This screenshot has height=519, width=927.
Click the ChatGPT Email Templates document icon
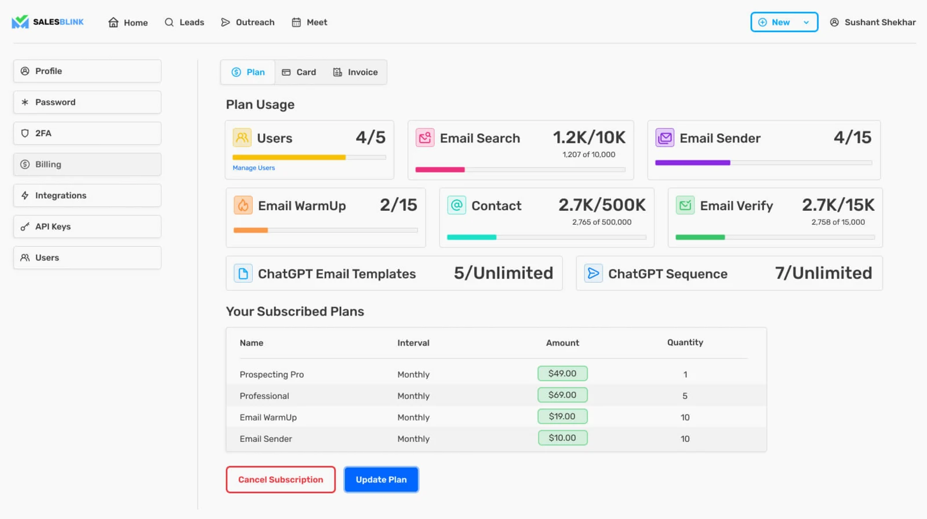point(243,273)
